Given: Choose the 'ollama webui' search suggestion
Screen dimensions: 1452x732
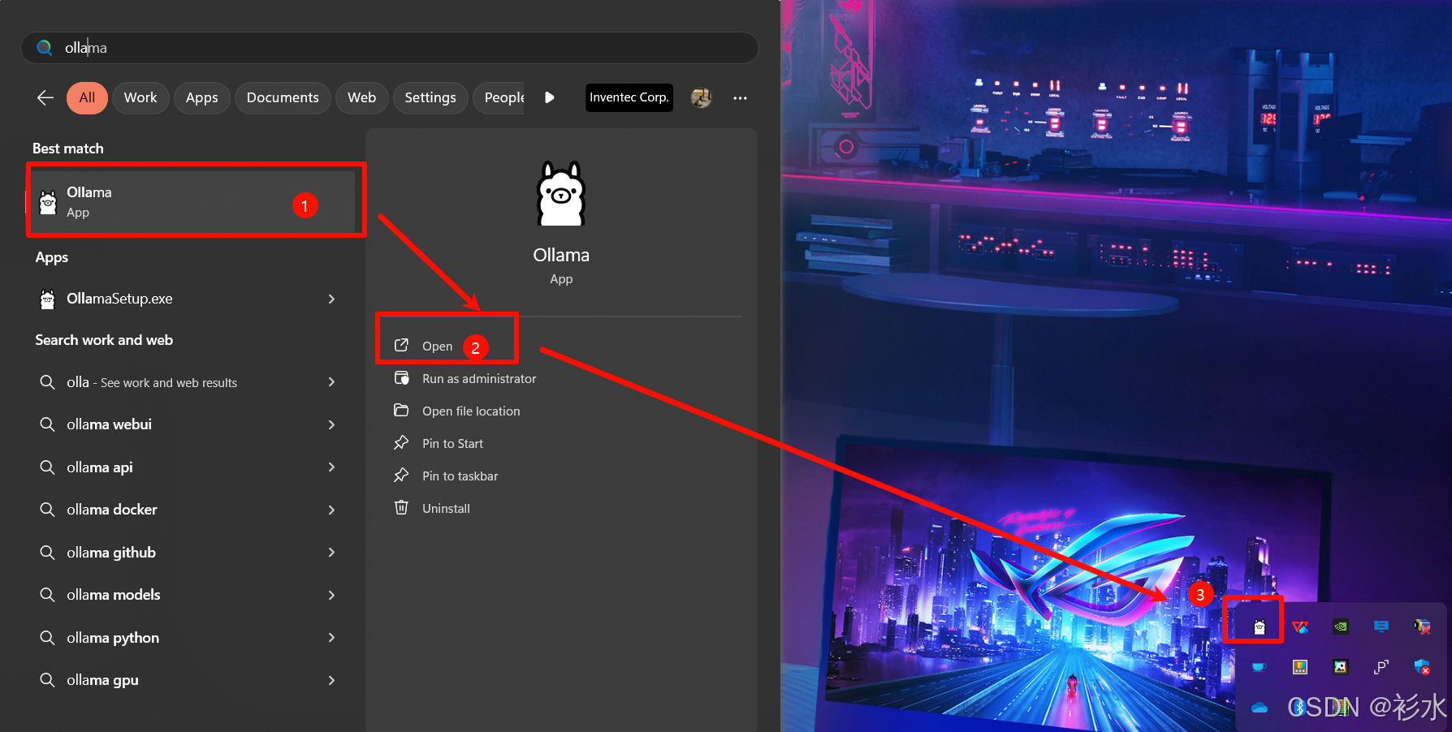Looking at the screenshot, I should 109,424.
